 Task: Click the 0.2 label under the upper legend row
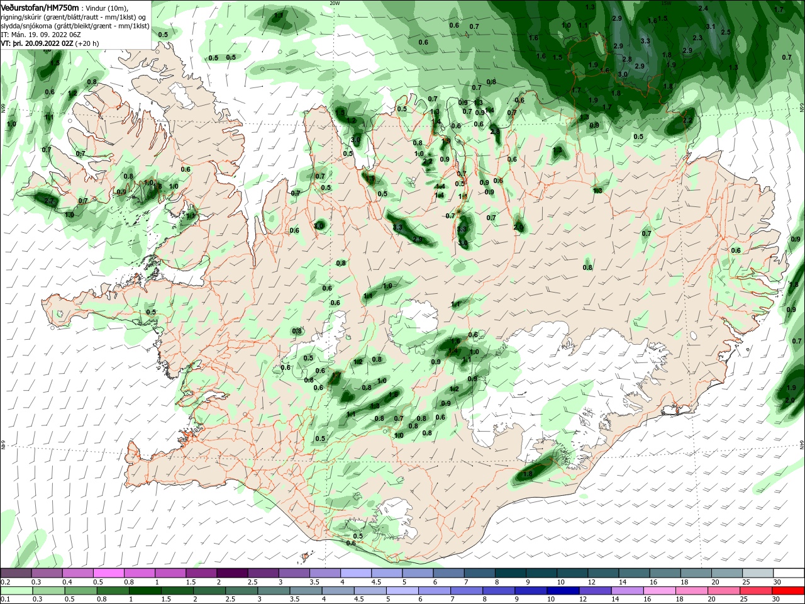[6, 582]
